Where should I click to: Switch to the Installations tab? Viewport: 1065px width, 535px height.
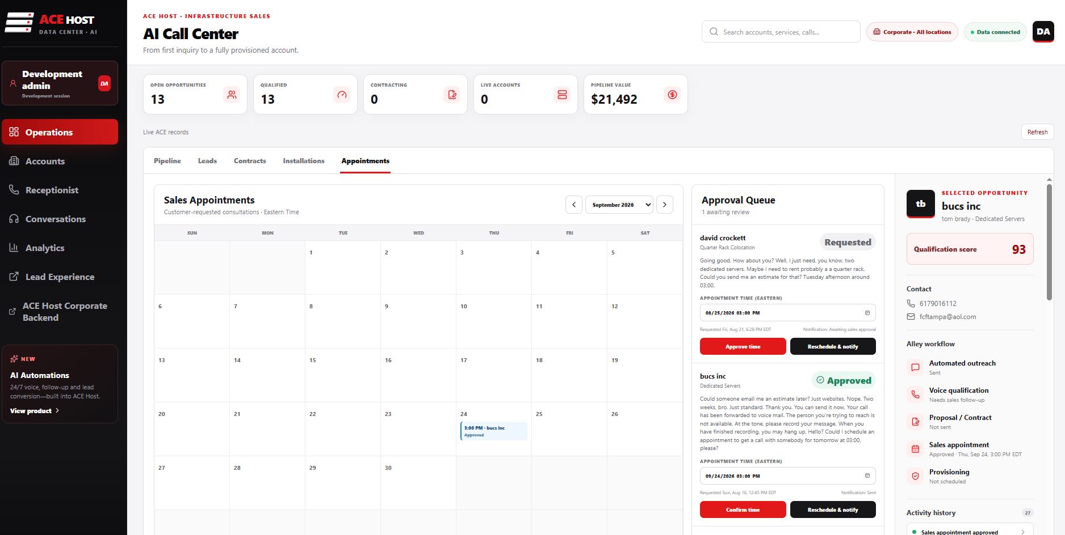(304, 161)
